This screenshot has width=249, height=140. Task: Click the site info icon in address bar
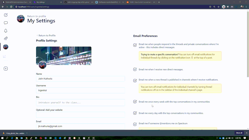tap(16, 7)
